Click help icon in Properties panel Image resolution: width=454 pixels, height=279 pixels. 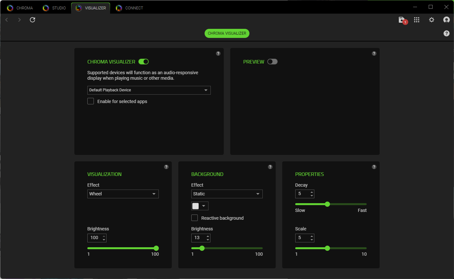point(374,167)
